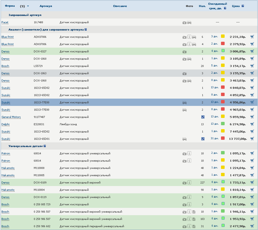Show info for Patron 60014 with 2-day delivery
This screenshot has width=258, height=230.
click(189, 154)
